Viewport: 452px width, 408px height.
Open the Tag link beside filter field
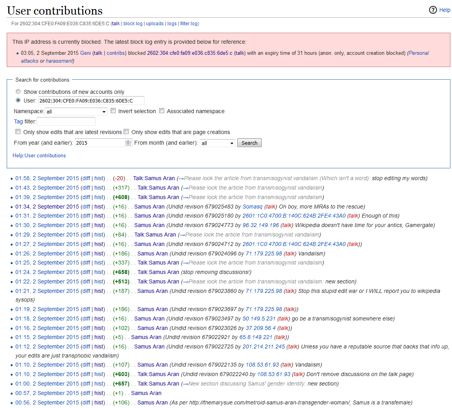click(x=18, y=121)
